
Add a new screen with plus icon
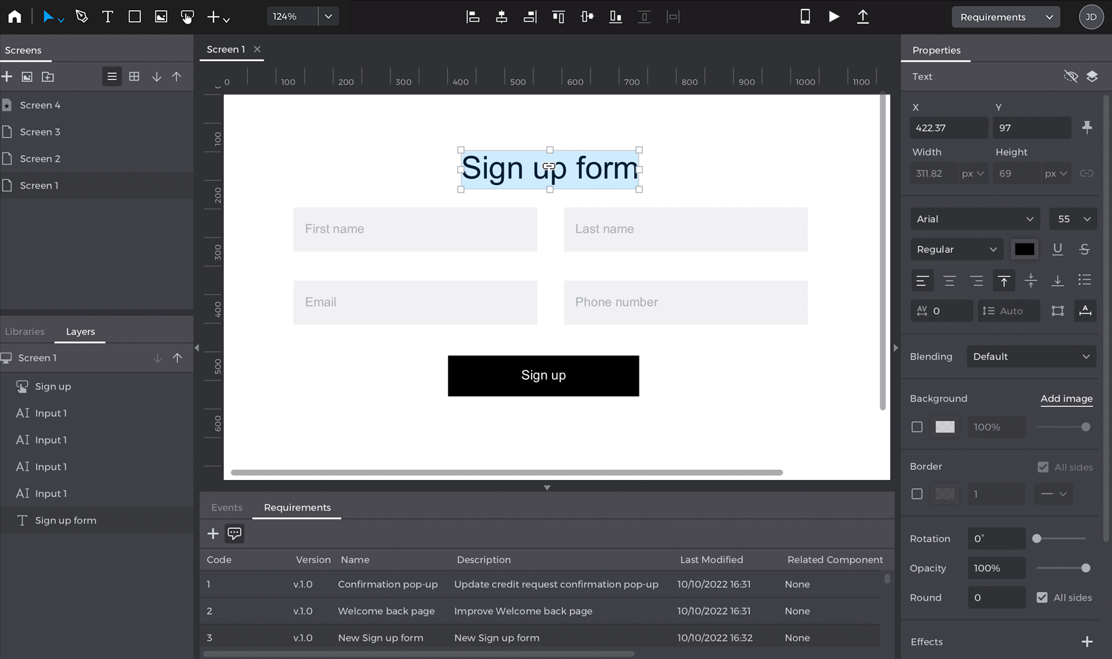pyautogui.click(x=7, y=77)
